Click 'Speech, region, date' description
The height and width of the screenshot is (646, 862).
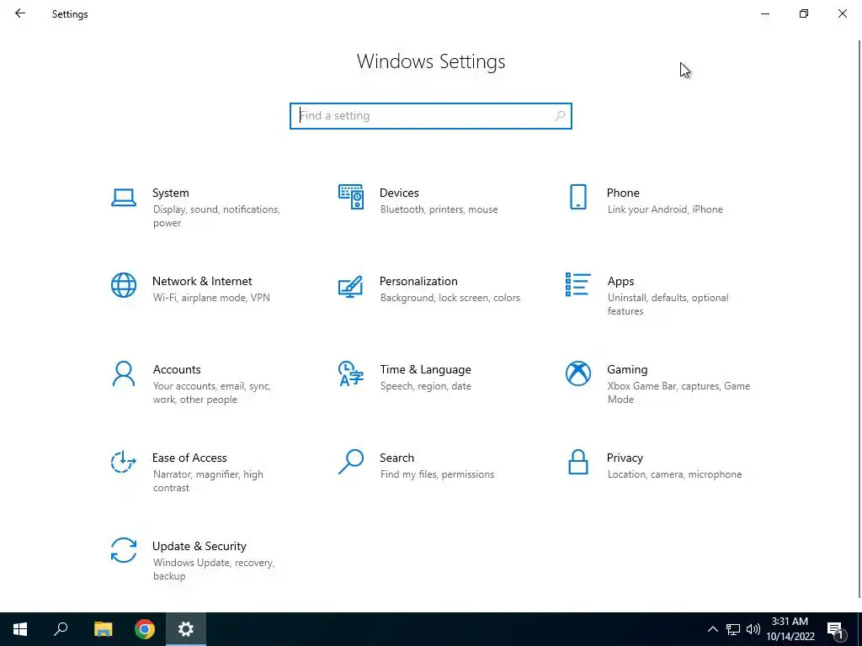click(x=425, y=386)
